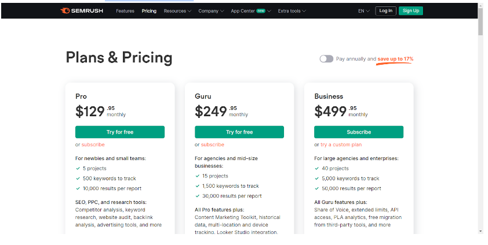Click the 50,000 results per report checkmark

point(317,188)
